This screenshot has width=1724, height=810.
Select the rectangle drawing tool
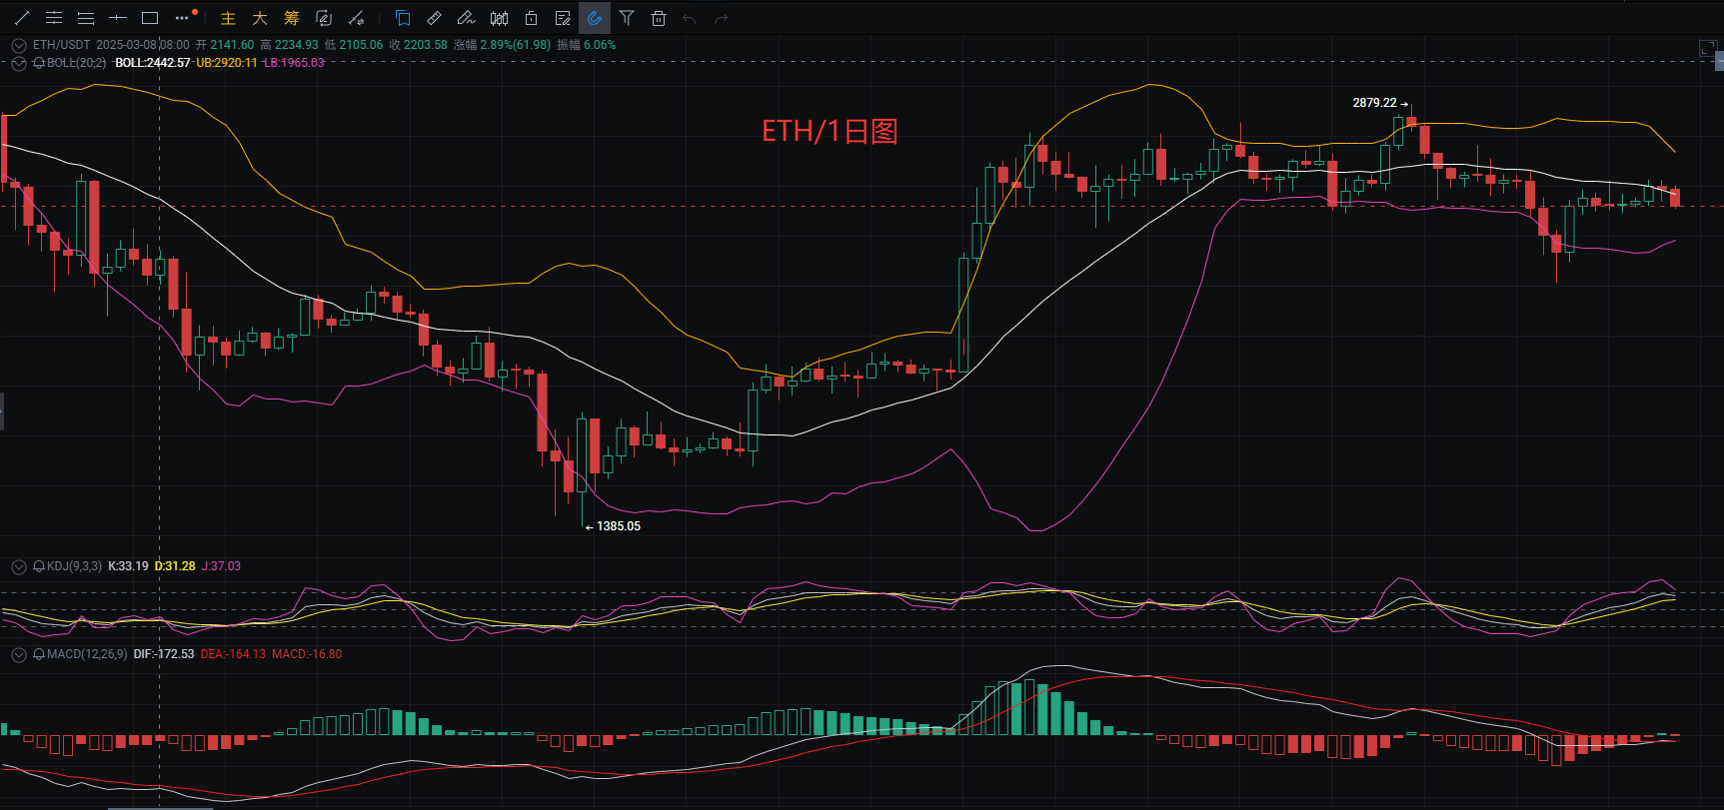point(150,18)
